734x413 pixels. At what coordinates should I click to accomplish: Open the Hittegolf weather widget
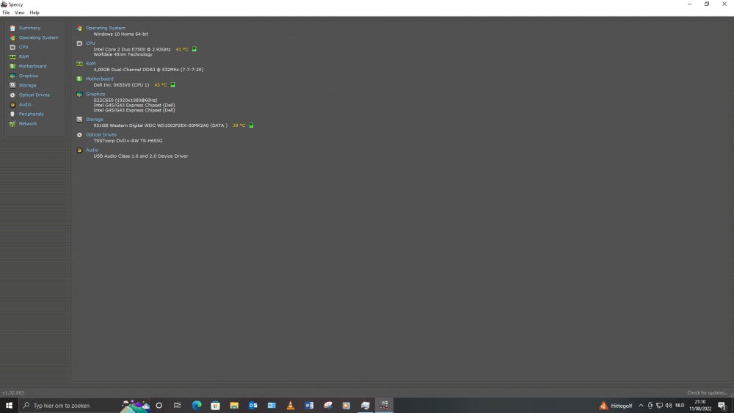(x=616, y=406)
